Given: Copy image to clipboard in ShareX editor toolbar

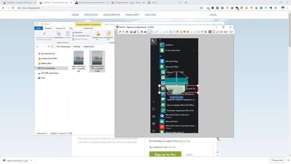Looking at the screenshot, I should 138,32.
